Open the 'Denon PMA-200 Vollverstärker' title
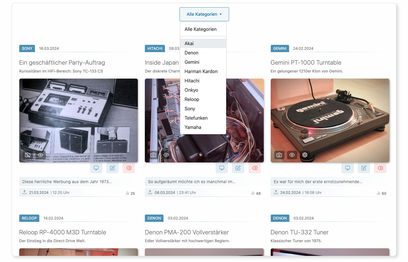This screenshot has width=408, height=262. click(x=187, y=232)
